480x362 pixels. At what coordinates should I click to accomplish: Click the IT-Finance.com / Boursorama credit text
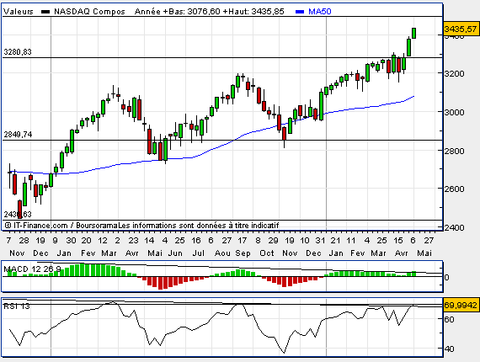(x=61, y=226)
